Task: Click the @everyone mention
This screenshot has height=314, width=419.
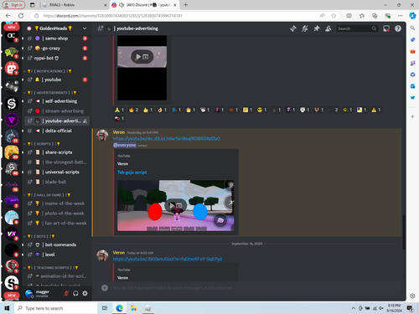Action: pos(125,145)
